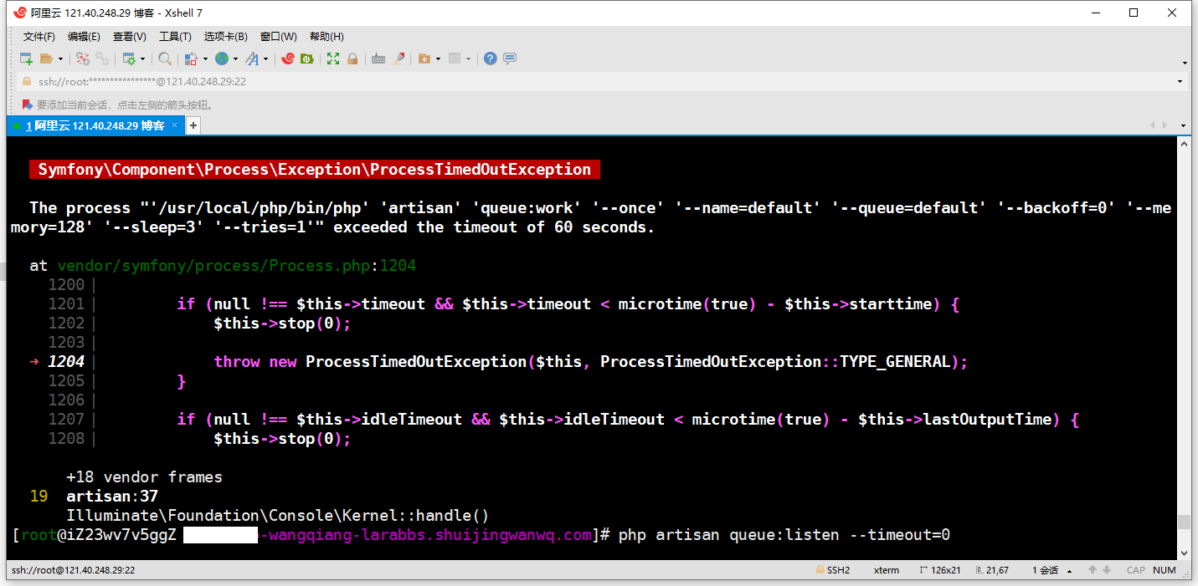The image size is (1198, 586).
Task: Click the Font toolbar icon
Action: point(252,59)
